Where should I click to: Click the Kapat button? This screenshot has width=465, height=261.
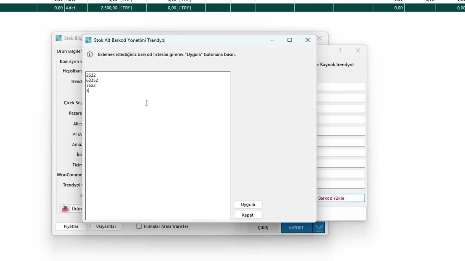coord(248,215)
